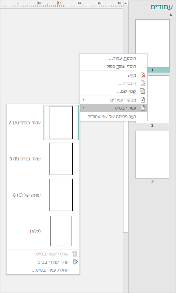Click the delete page icon next to מחק

pyautogui.click(x=143, y=75)
